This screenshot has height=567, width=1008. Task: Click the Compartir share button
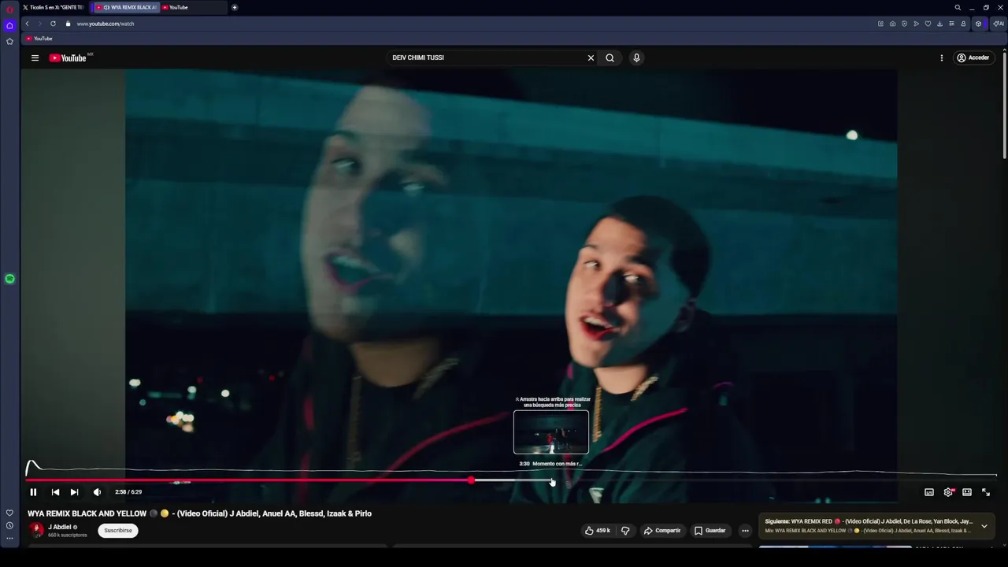click(661, 531)
